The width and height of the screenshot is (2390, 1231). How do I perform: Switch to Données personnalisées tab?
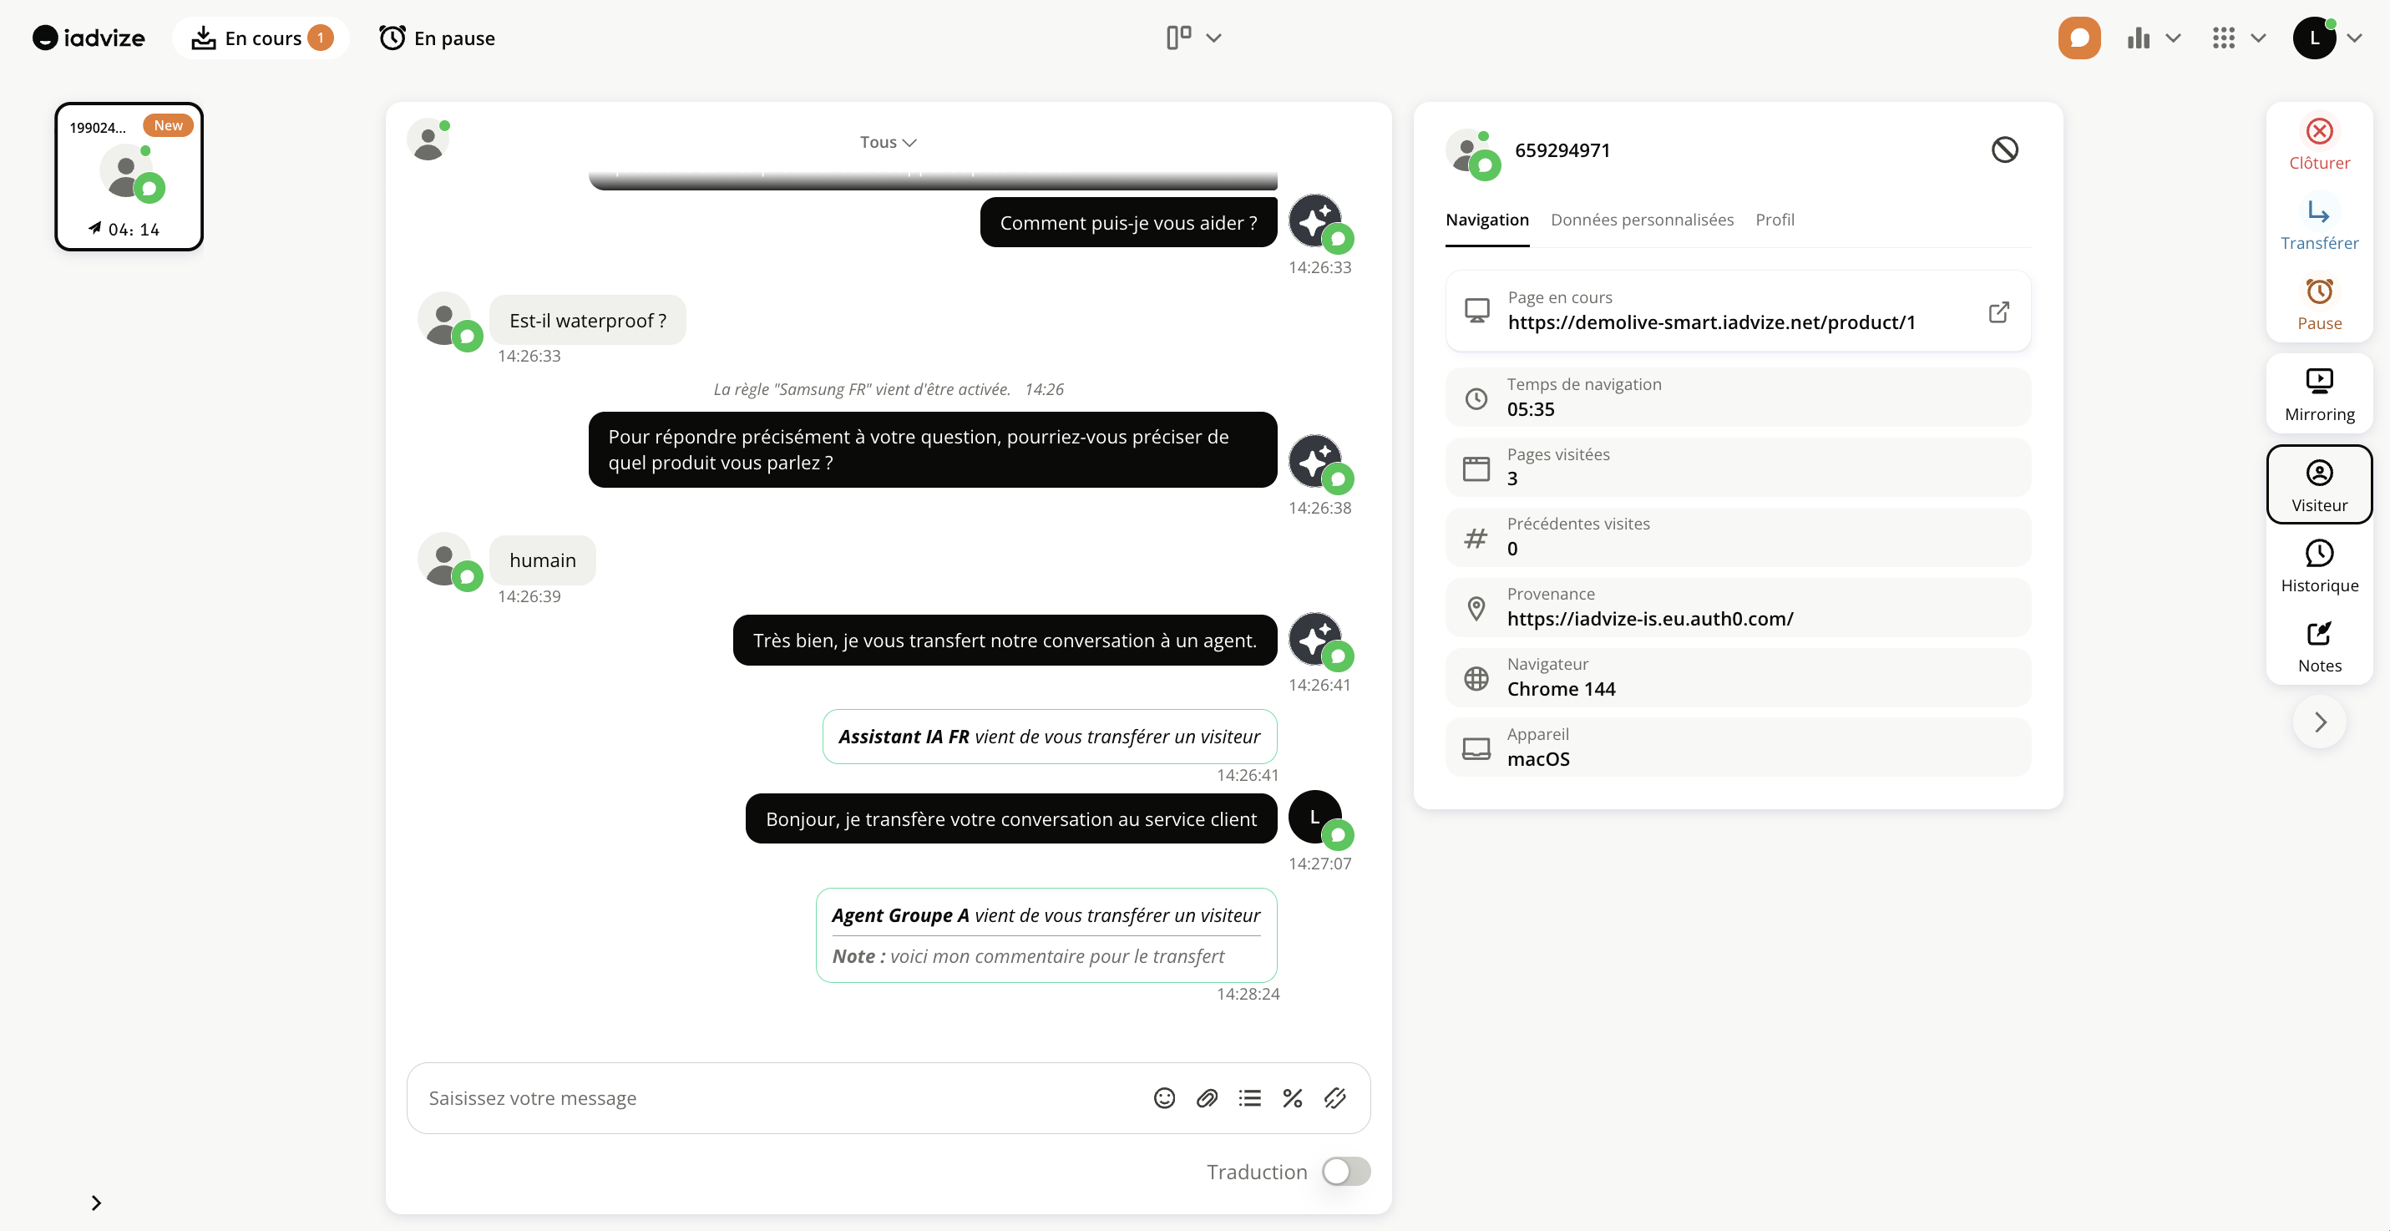(1641, 220)
